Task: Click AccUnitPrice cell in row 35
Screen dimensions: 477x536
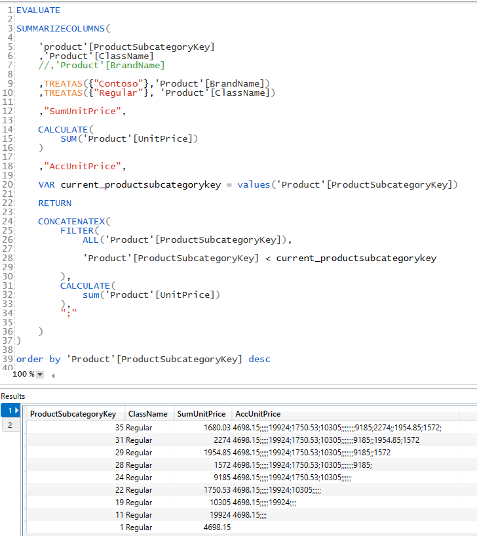Action: point(345,428)
